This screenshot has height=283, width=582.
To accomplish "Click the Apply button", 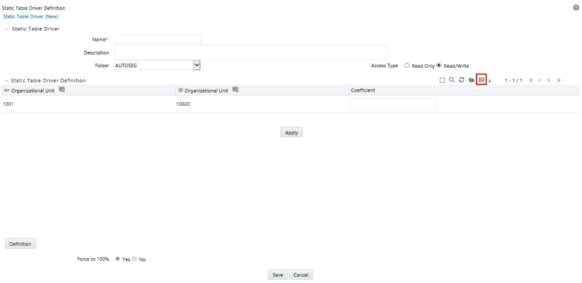I will click(292, 132).
